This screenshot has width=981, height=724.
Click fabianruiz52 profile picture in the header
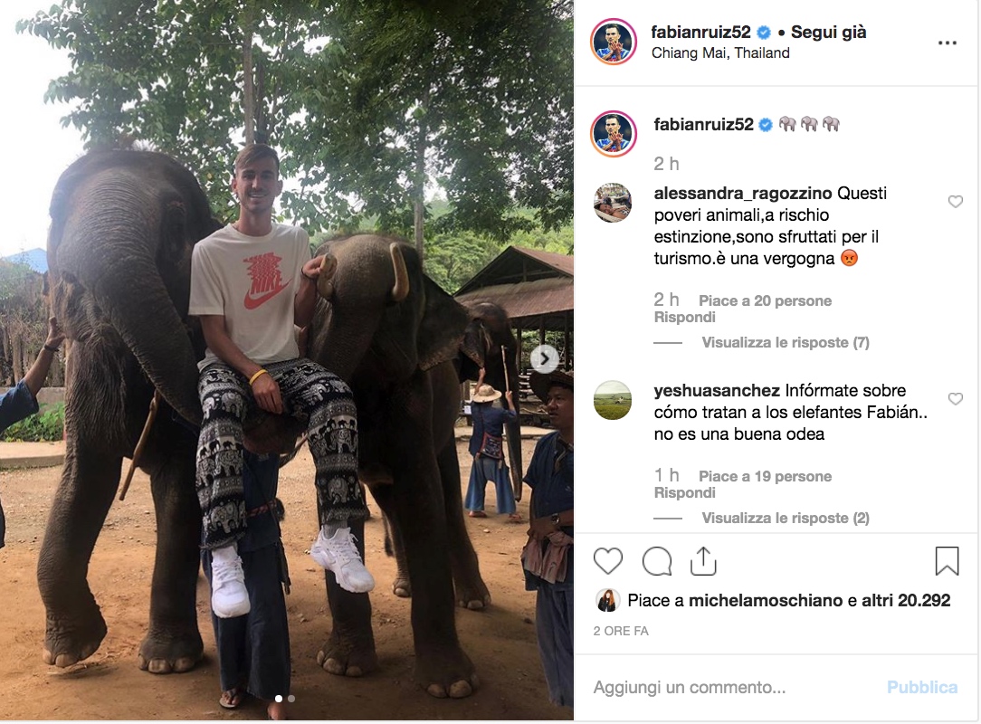coord(613,42)
